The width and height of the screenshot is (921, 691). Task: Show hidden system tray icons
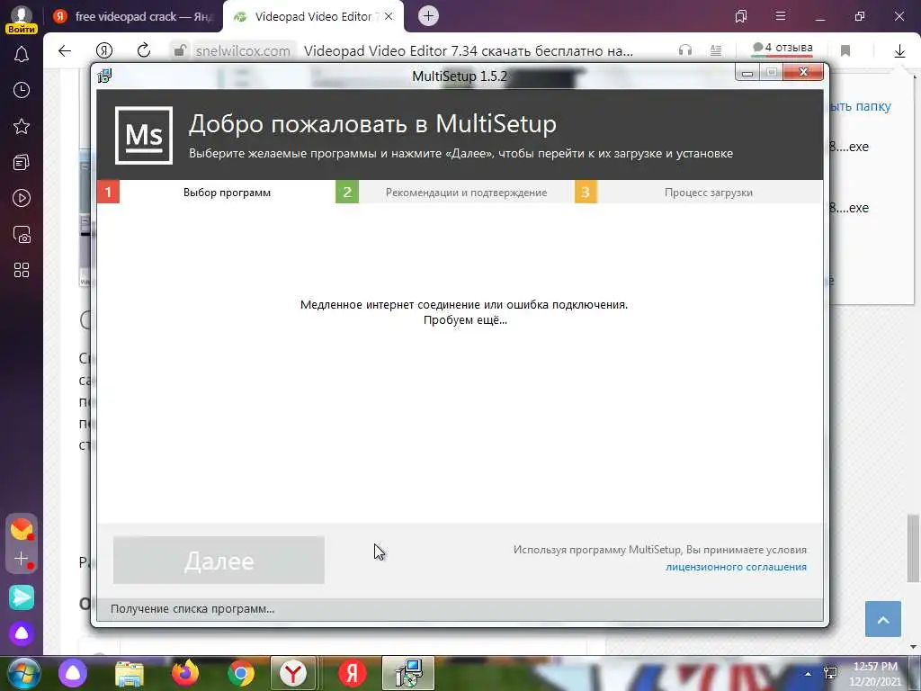tap(809, 673)
